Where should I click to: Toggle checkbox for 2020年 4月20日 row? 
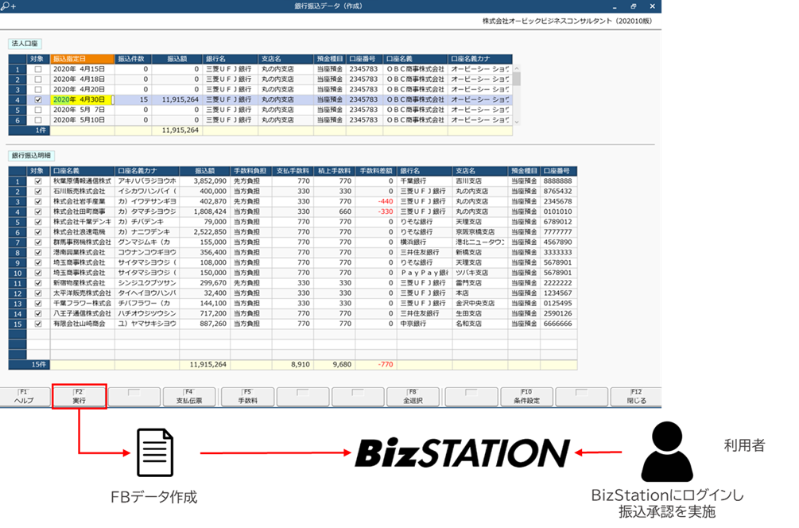tap(37, 90)
